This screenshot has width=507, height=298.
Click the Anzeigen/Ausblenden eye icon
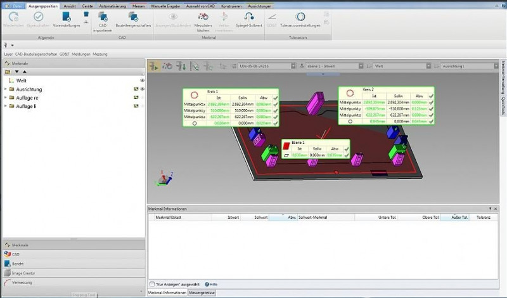coord(173,16)
